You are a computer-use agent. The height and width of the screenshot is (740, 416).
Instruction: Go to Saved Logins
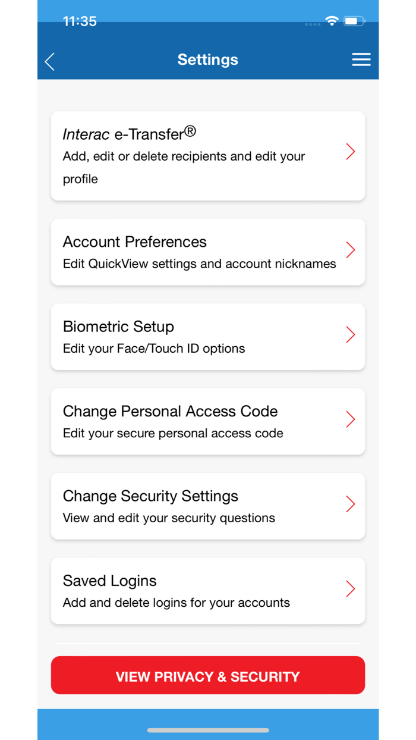pos(208,591)
